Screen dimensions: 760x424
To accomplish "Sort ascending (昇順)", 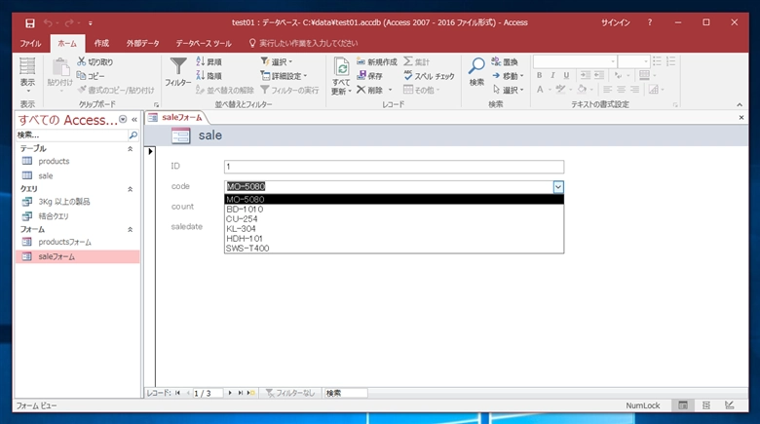I will [x=209, y=61].
